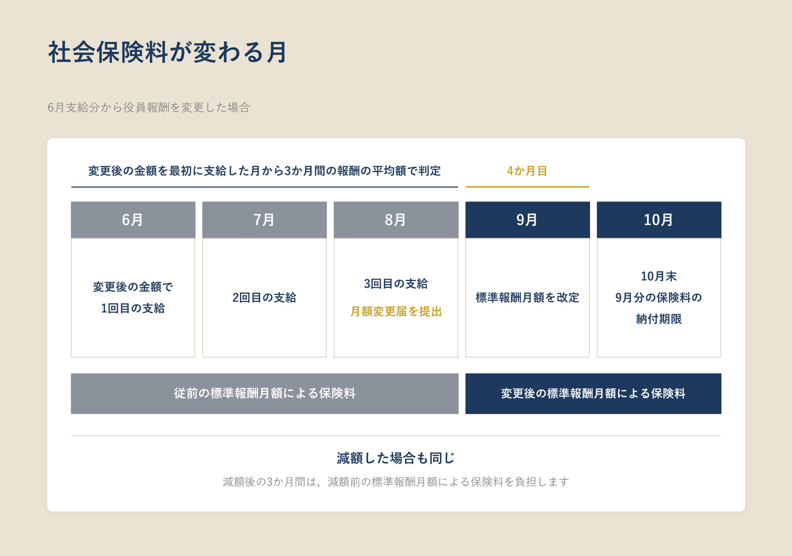
Task: Click footnote 減額後の3か月間は、減額前の標準報酬月額による保険料を負担します
Action: click(x=396, y=482)
